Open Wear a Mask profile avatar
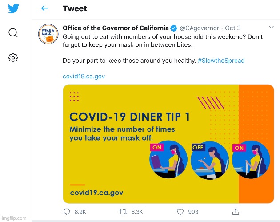The height and width of the screenshot is (222, 280). 48,35
